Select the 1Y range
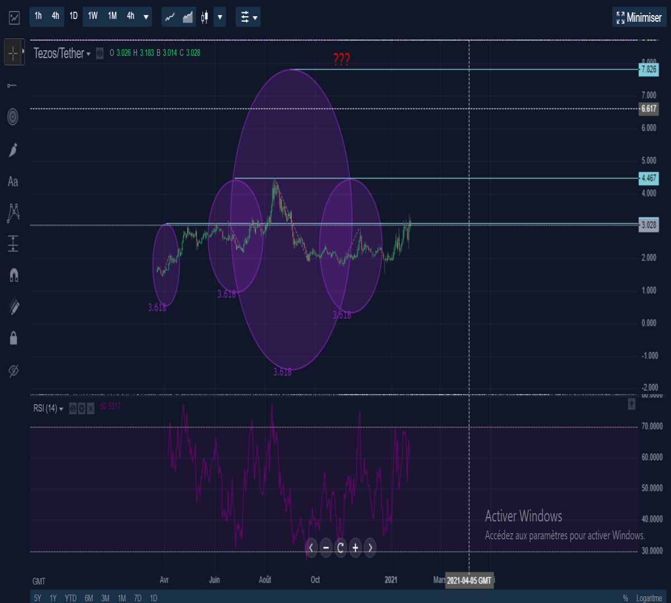671x603 pixels. coord(53,598)
